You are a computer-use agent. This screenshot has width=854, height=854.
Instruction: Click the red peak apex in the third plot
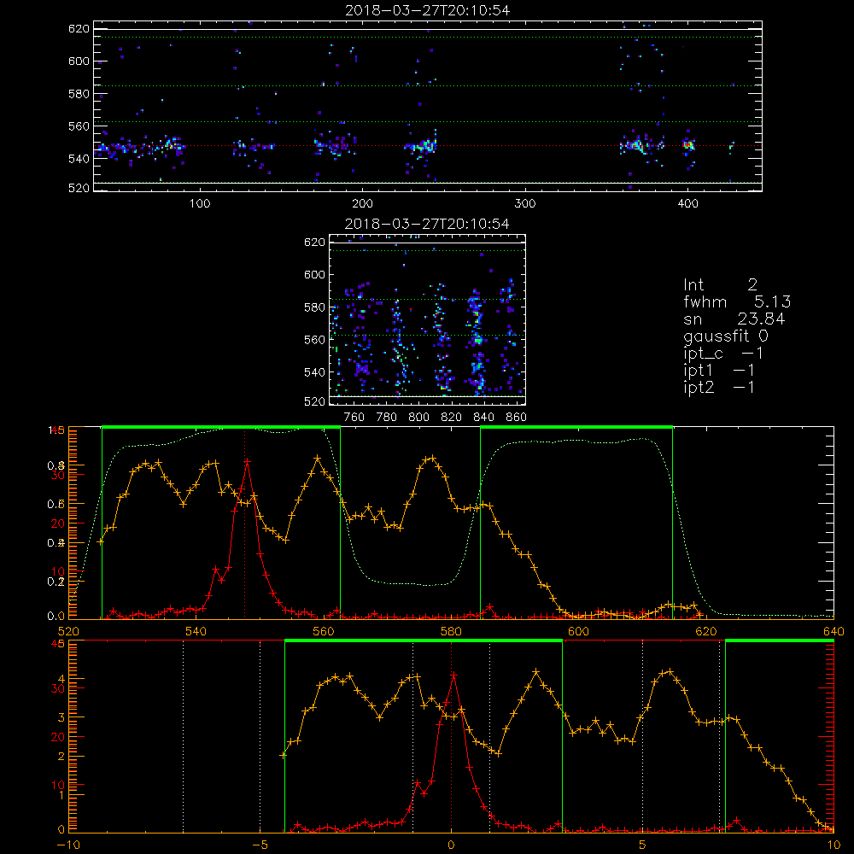pos(248,461)
